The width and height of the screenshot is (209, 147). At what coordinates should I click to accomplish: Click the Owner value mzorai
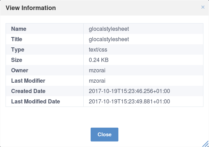coord(97,70)
